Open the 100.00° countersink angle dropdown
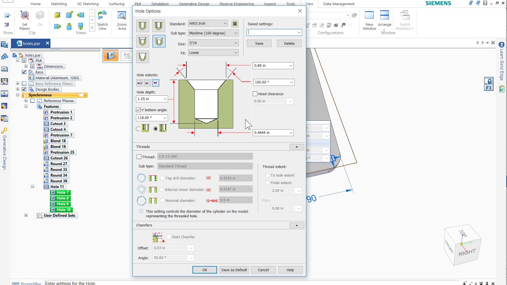507x285 pixels. [291, 82]
